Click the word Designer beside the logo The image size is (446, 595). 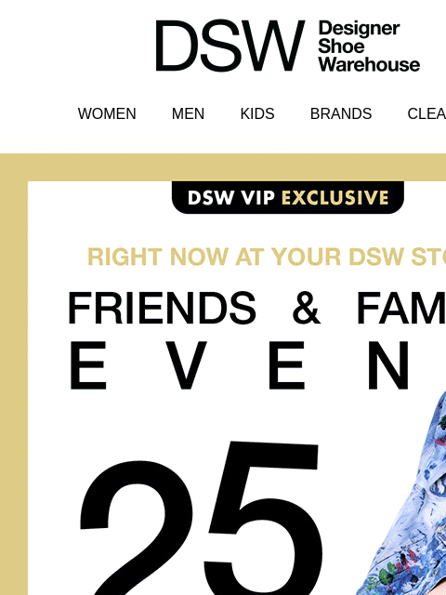click(360, 29)
